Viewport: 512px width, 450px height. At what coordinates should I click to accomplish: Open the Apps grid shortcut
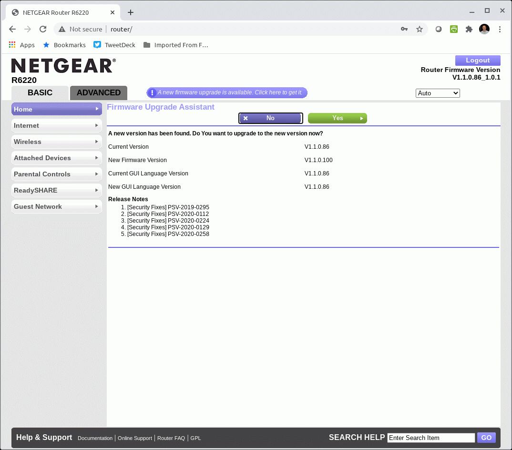click(21, 45)
